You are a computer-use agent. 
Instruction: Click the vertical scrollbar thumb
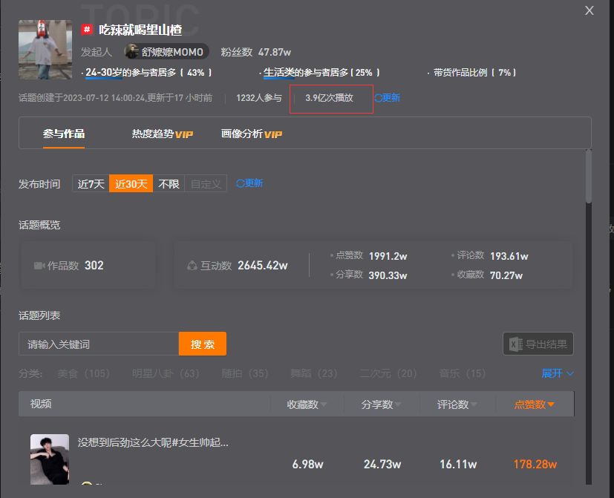coord(589,176)
